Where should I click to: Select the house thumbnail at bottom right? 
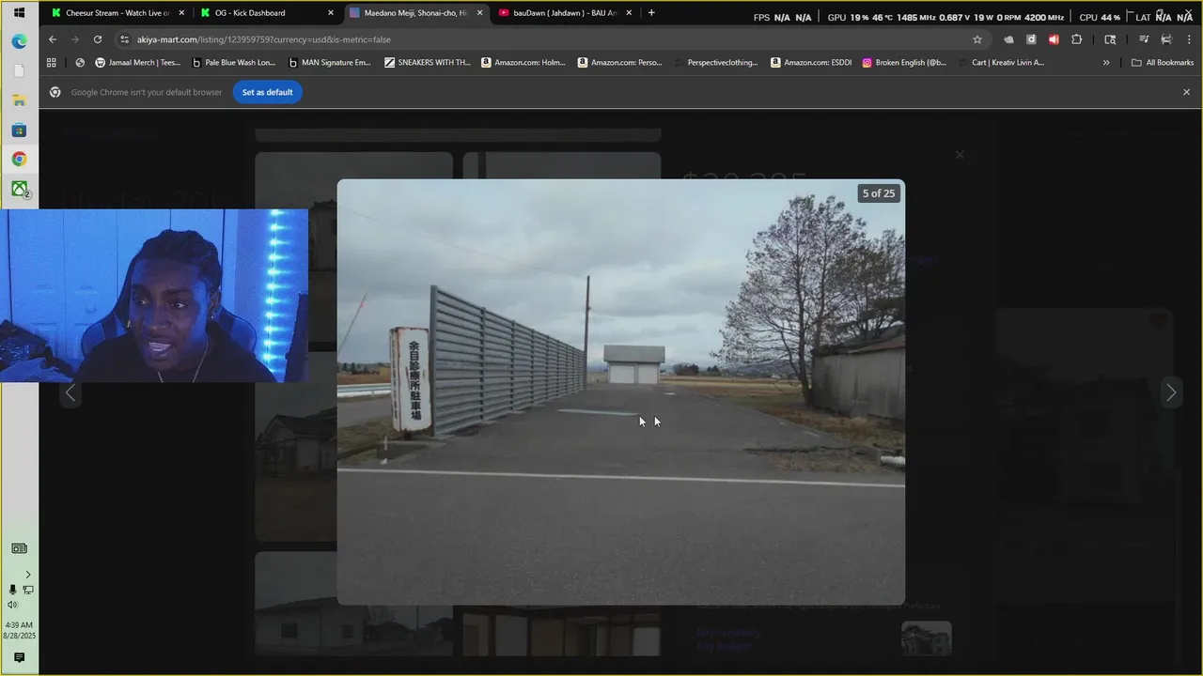pos(927,638)
